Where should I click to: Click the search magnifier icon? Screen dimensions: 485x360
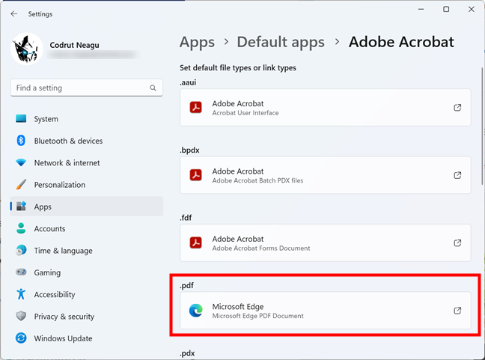153,88
